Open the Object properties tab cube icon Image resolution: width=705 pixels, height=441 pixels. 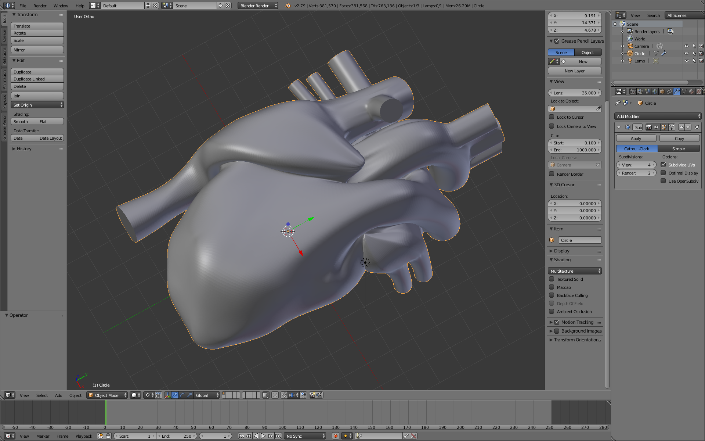click(x=662, y=92)
